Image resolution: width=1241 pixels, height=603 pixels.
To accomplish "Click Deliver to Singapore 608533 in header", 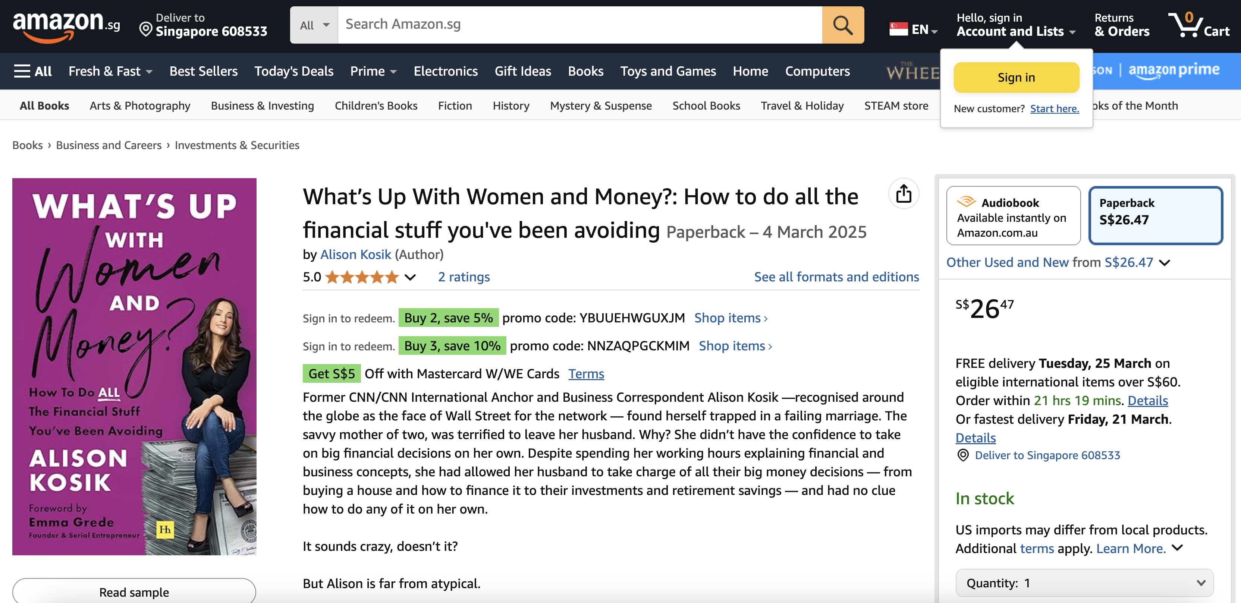I will (x=203, y=25).
